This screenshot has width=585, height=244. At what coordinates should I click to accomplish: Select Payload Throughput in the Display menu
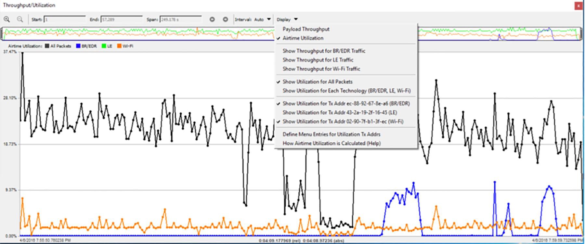346,29
